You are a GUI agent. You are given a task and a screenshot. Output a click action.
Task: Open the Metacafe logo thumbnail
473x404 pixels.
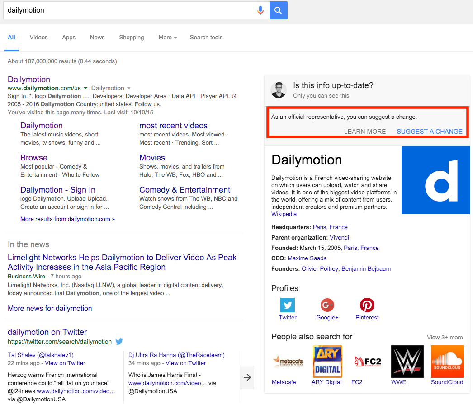[x=288, y=362]
